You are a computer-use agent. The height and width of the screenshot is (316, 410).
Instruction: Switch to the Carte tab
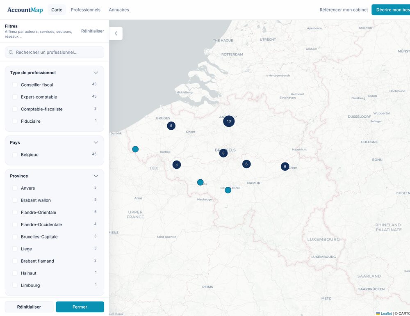57,10
